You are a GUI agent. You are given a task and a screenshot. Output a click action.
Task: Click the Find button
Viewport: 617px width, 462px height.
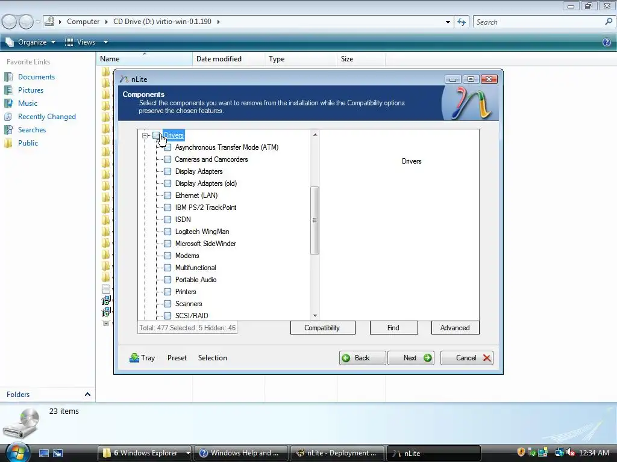(393, 328)
